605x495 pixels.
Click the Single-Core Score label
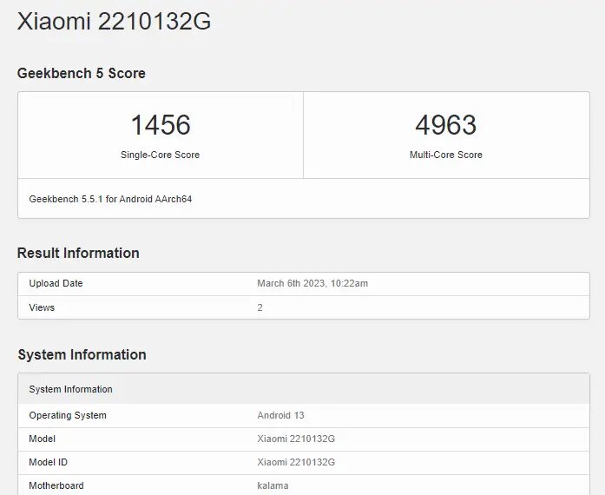click(x=160, y=155)
